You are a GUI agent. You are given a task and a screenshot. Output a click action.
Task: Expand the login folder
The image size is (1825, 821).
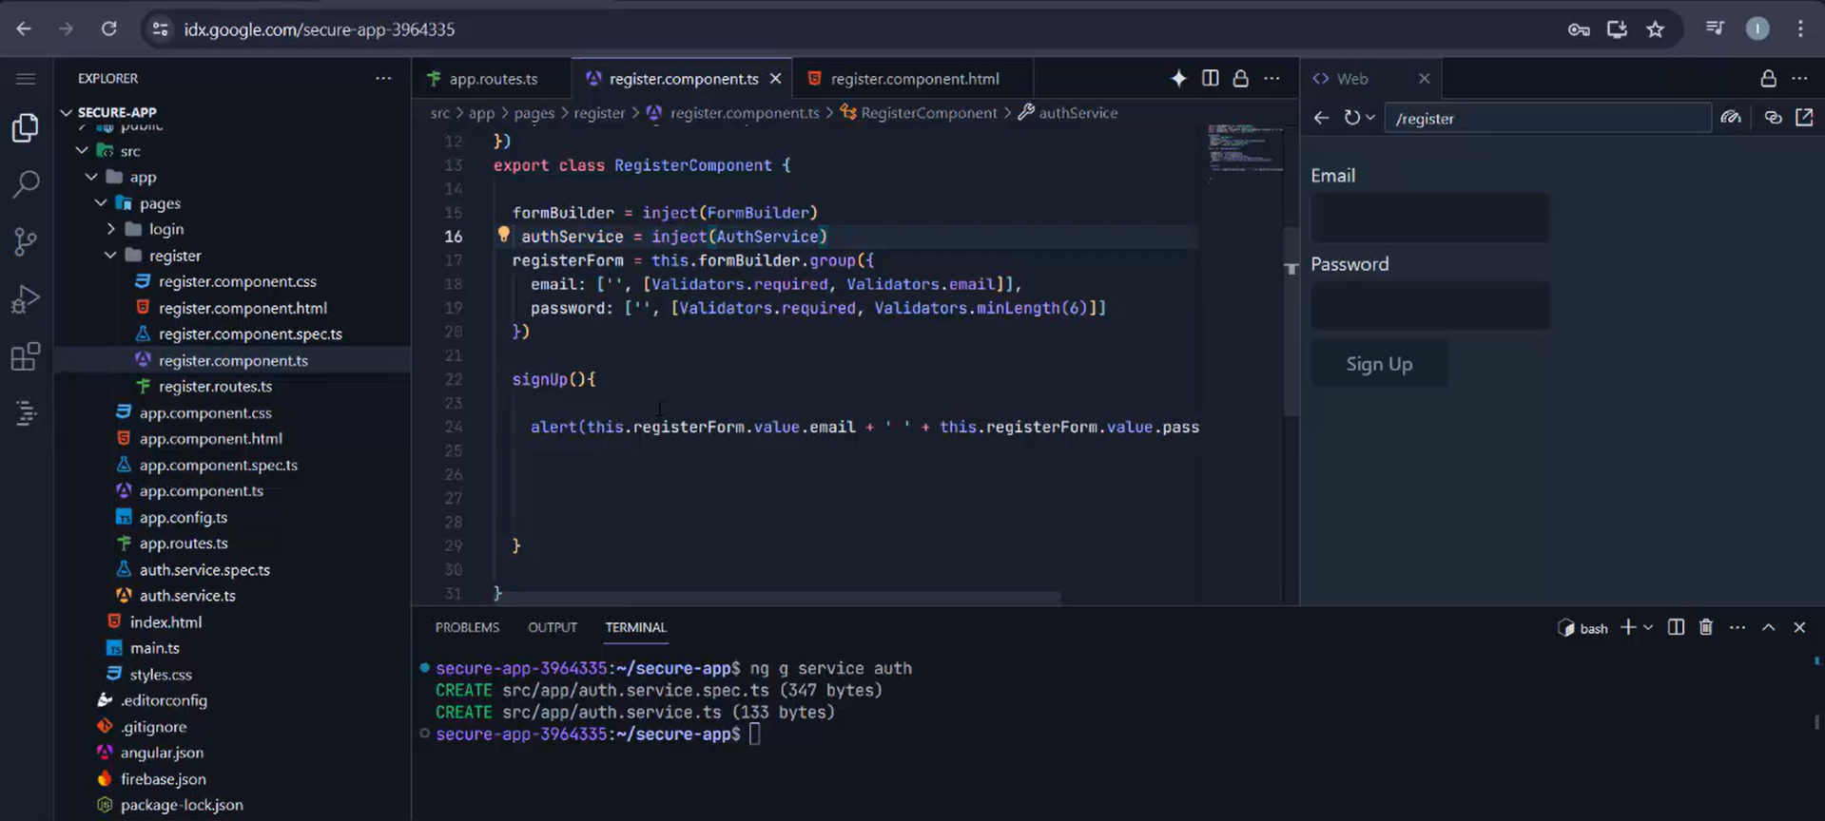[x=165, y=229]
